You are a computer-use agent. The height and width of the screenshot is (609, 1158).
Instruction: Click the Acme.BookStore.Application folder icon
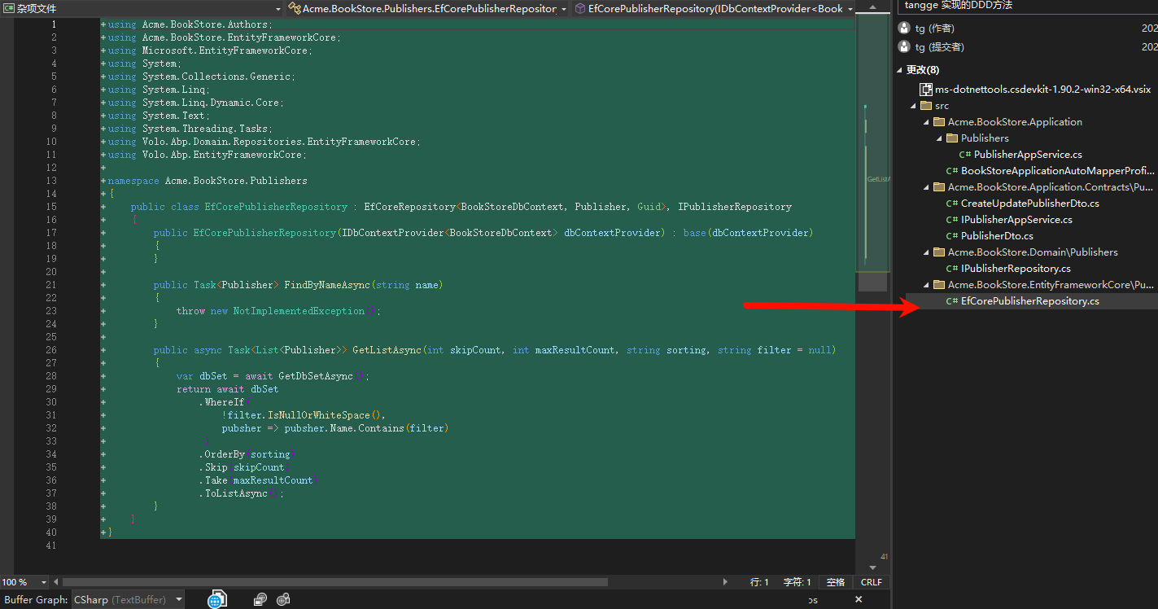point(938,122)
